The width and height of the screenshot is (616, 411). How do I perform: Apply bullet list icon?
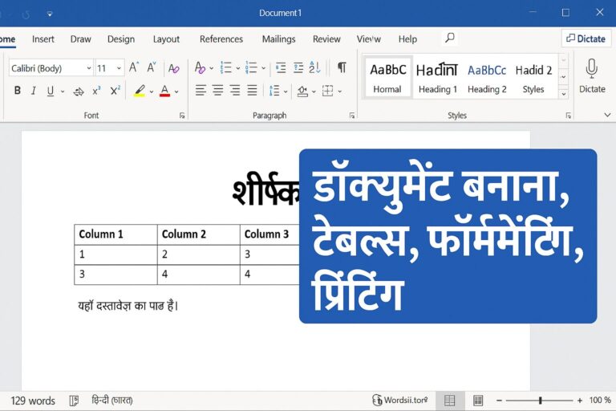tap(225, 67)
